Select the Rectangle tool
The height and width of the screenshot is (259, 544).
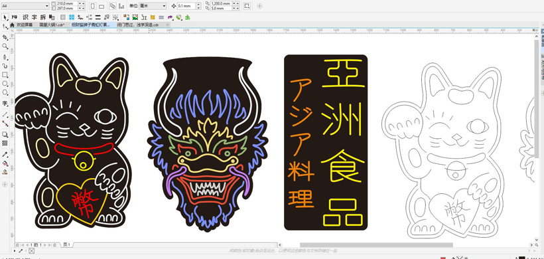(5, 75)
